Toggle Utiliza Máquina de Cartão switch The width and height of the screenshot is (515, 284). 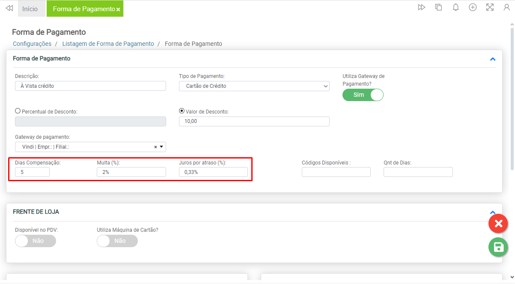click(117, 241)
